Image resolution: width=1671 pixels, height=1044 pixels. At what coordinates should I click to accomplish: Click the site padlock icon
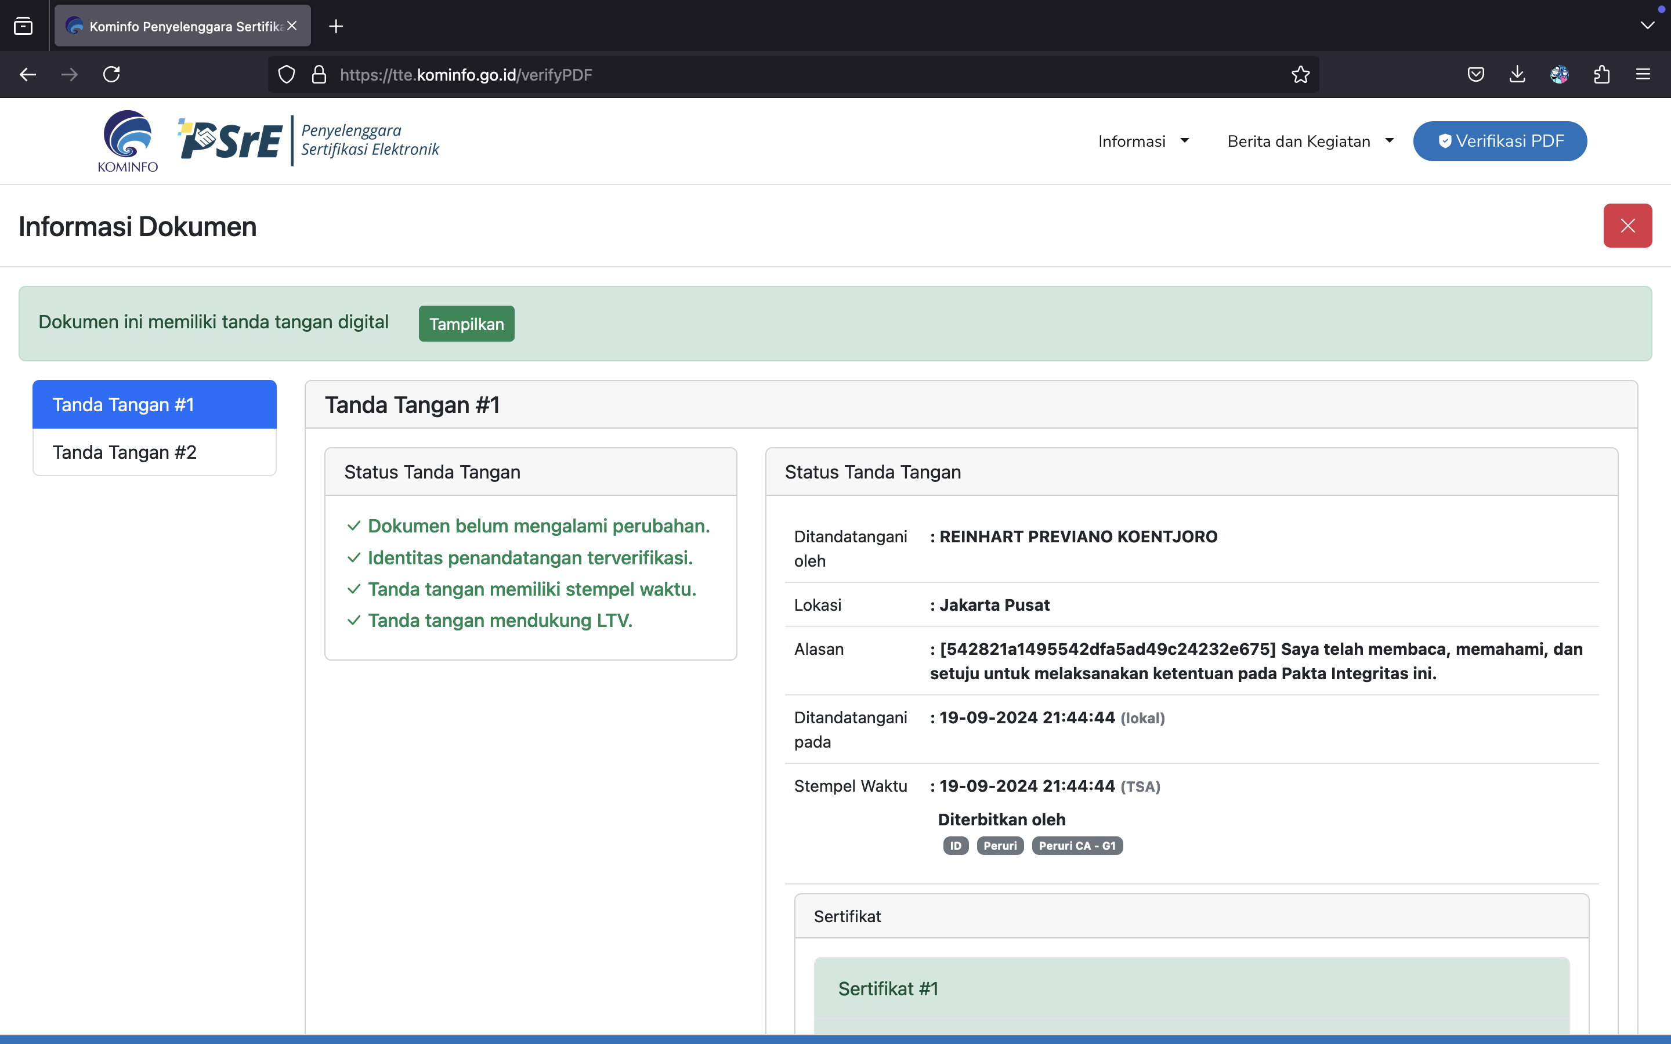[319, 75]
